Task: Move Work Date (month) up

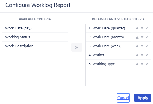Action: [137, 37]
